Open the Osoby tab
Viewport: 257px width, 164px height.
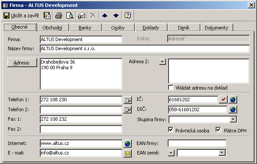[118, 28]
